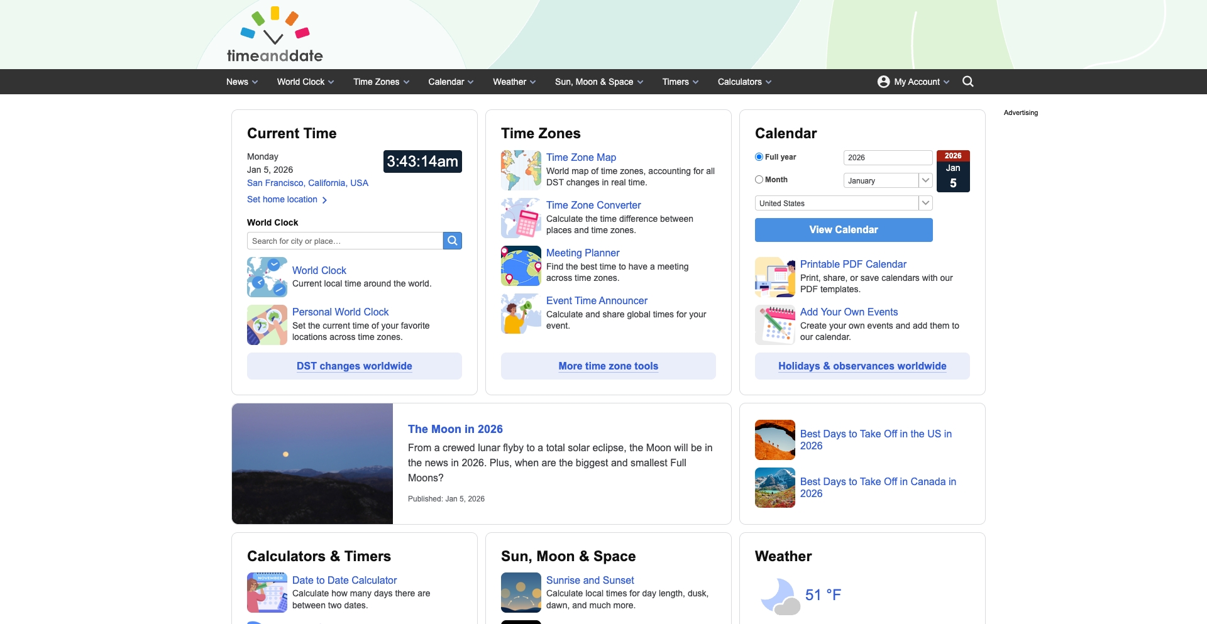Open the My Account menu
The width and height of the screenshot is (1207, 624).
[x=913, y=82]
